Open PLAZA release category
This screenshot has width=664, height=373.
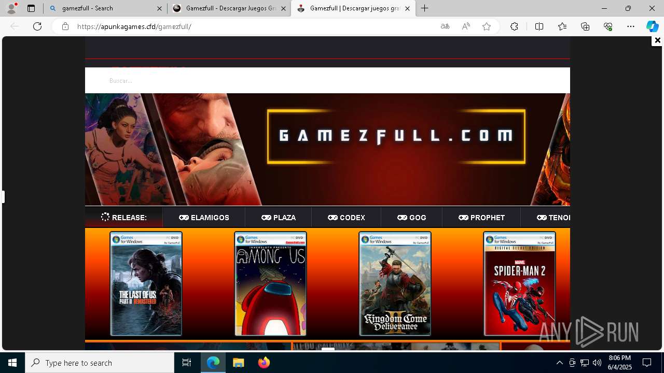coord(279,217)
